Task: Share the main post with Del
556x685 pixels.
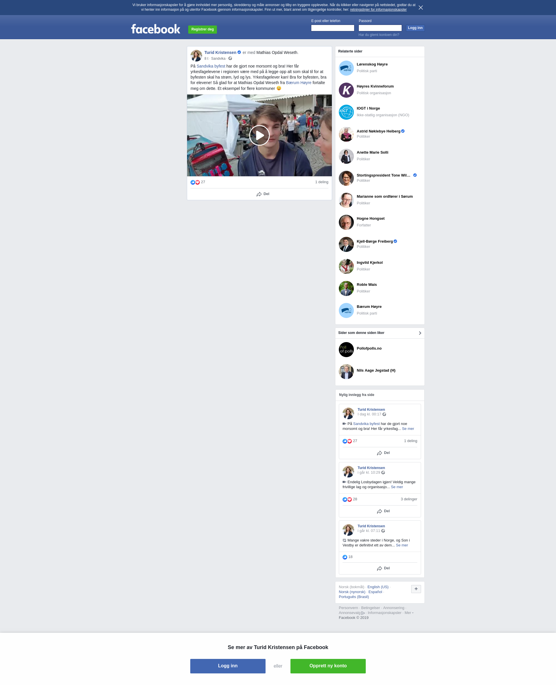Action: point(263,194)
